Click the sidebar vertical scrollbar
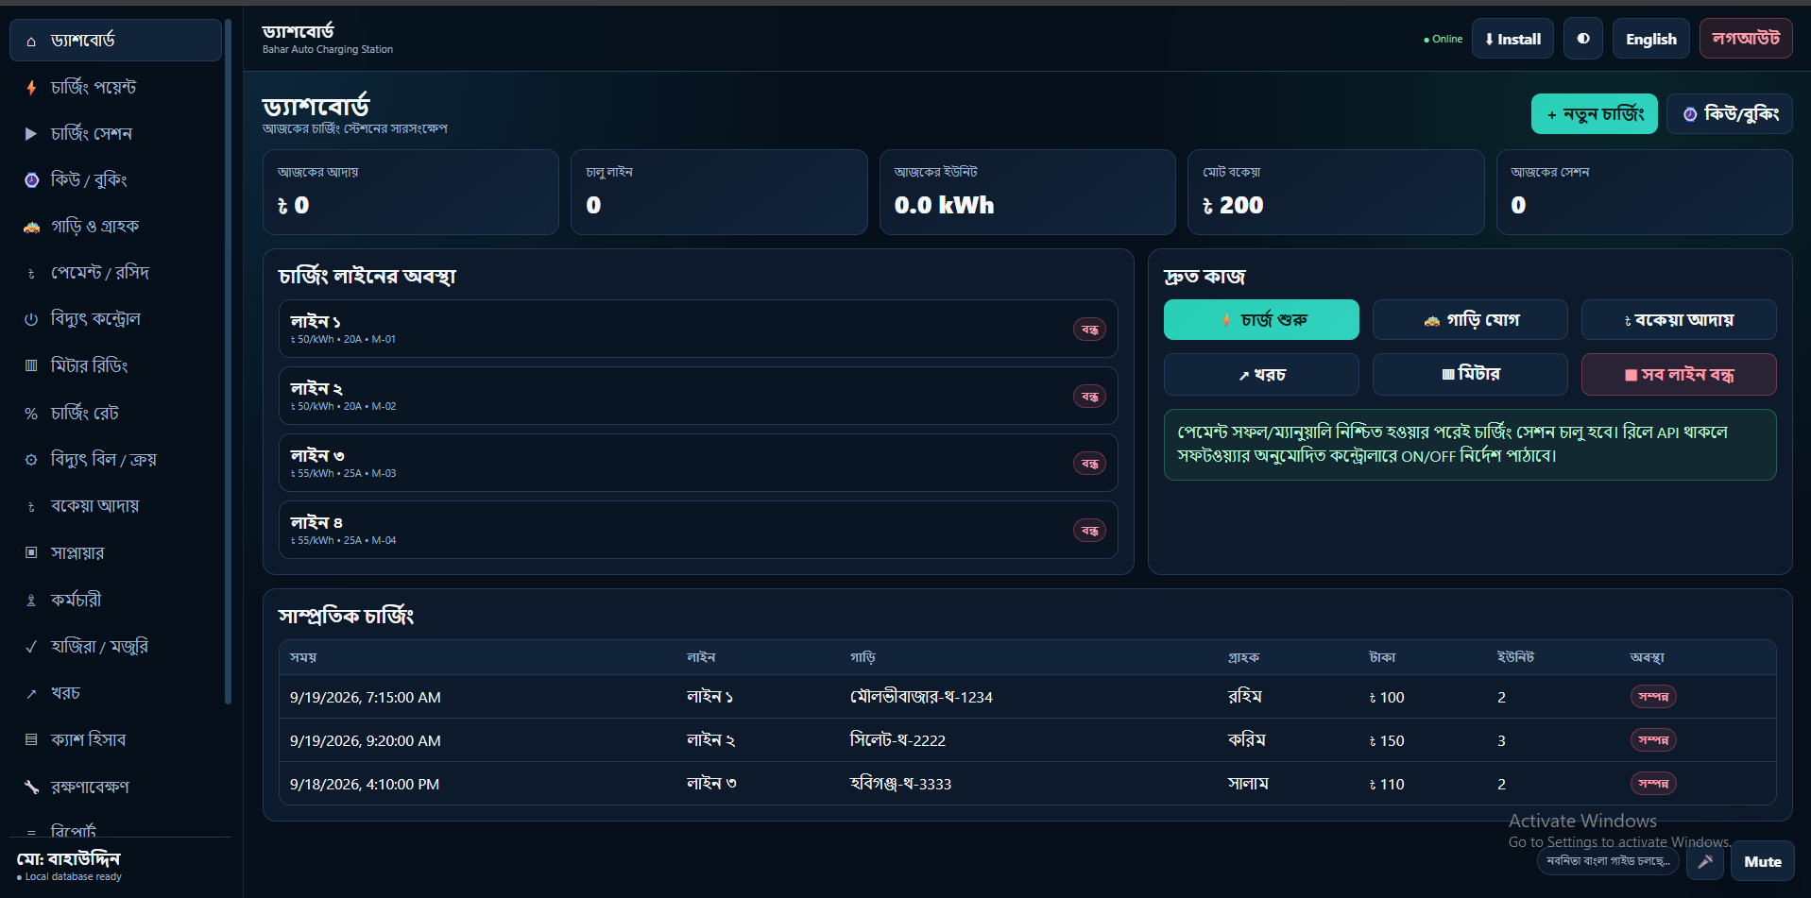 click(x=228, y=363)
